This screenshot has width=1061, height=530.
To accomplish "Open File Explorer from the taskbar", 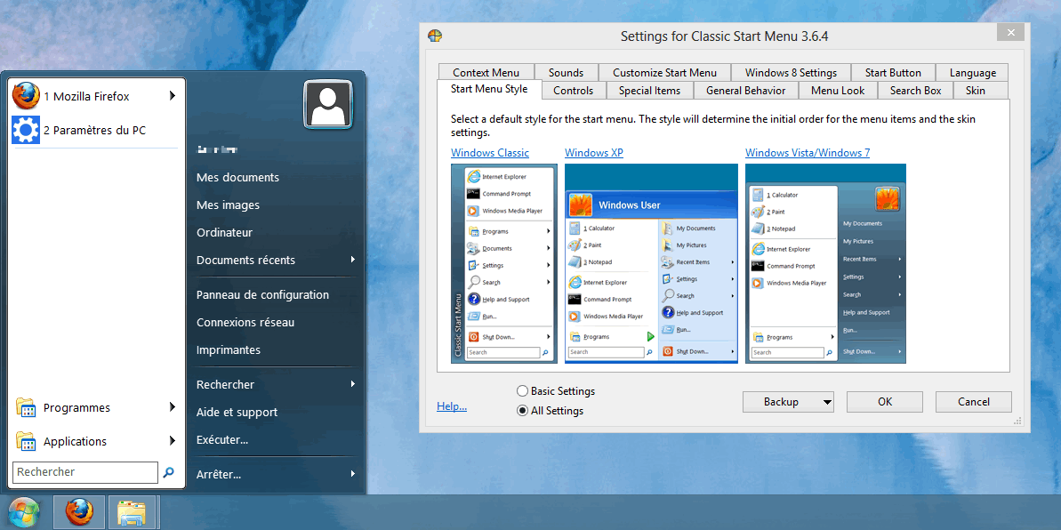I will 131,512.
